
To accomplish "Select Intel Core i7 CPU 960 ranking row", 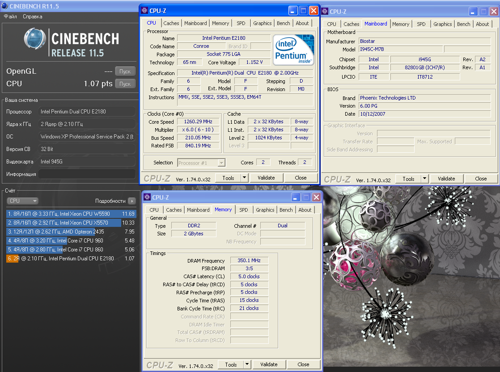I will pos(71,240).
